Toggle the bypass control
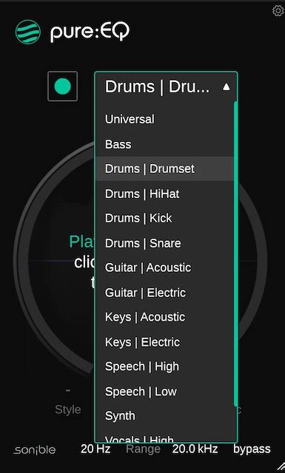Image resolution: width=285 pixels, height=473 pixels. [x=252, y=449]
